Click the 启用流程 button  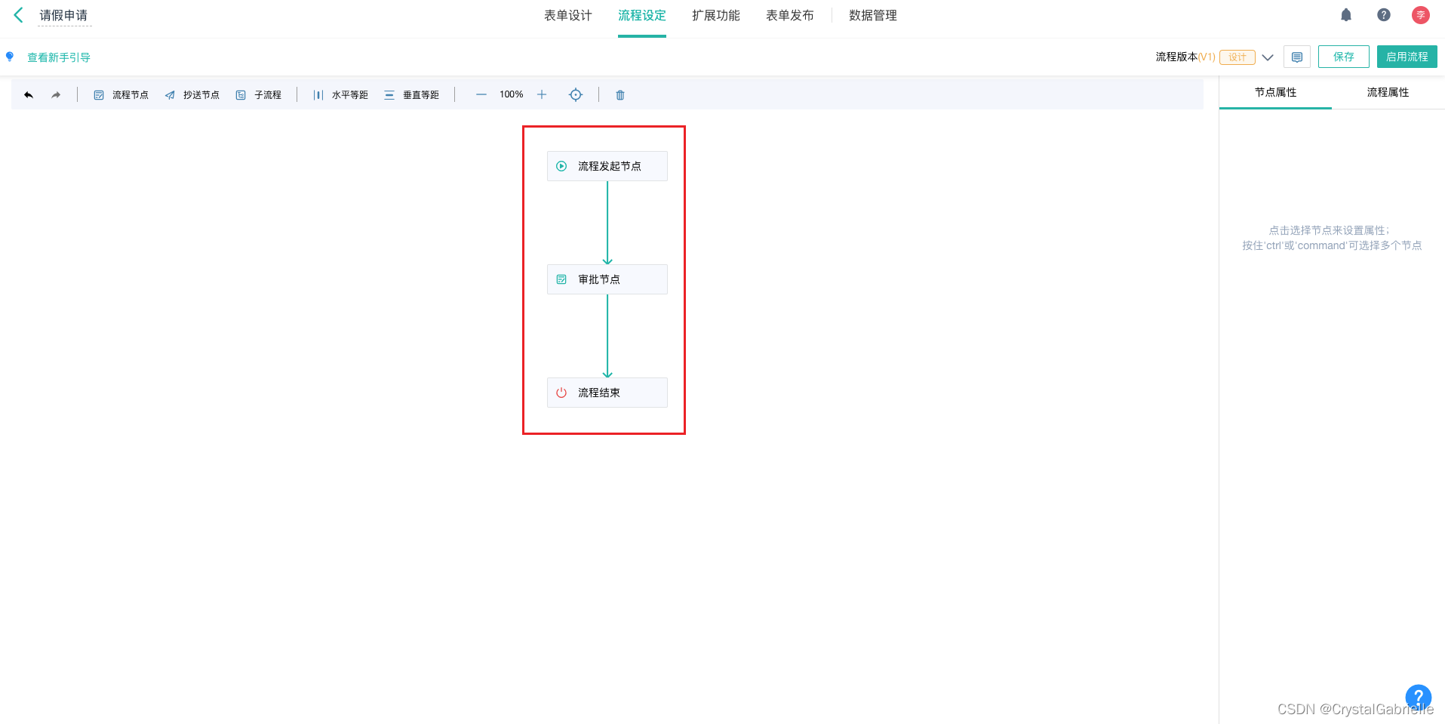(1407, 57)
